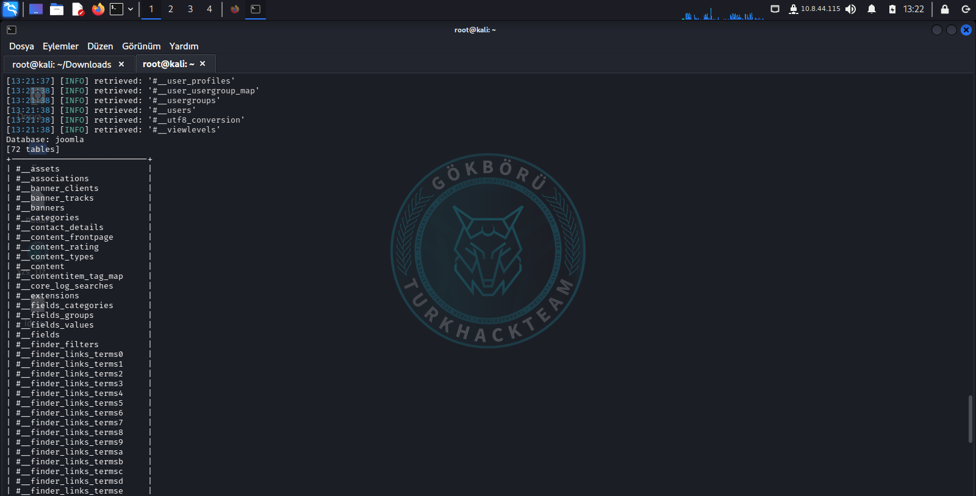Close the ~/Downloads terminal tab
This screenshot has width=976, height=496.
pyautogui.click(x=121, y=64)
